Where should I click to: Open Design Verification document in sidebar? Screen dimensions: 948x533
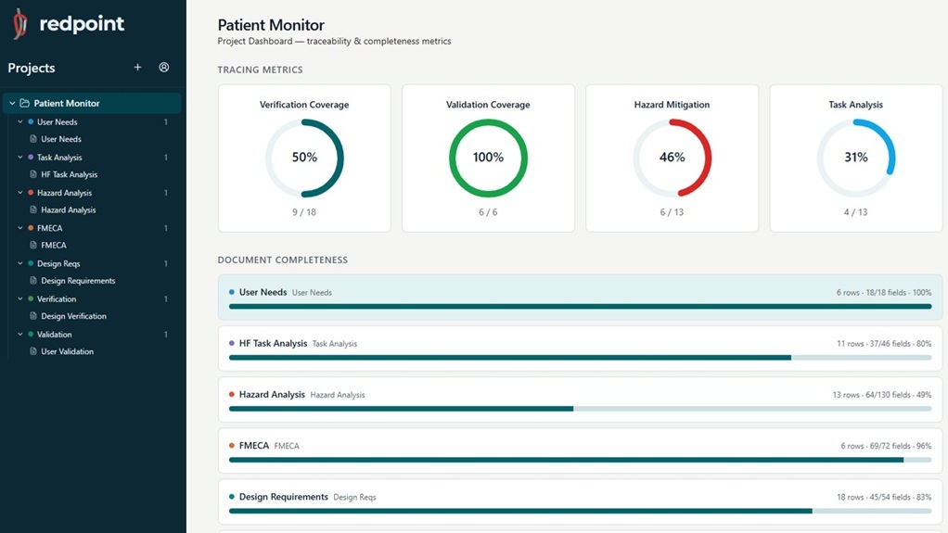click(74, 316)
